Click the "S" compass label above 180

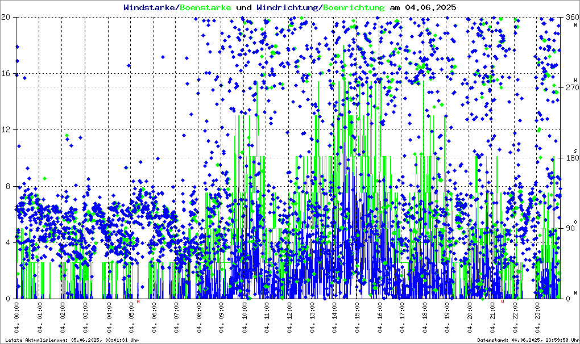coord(575,151)
